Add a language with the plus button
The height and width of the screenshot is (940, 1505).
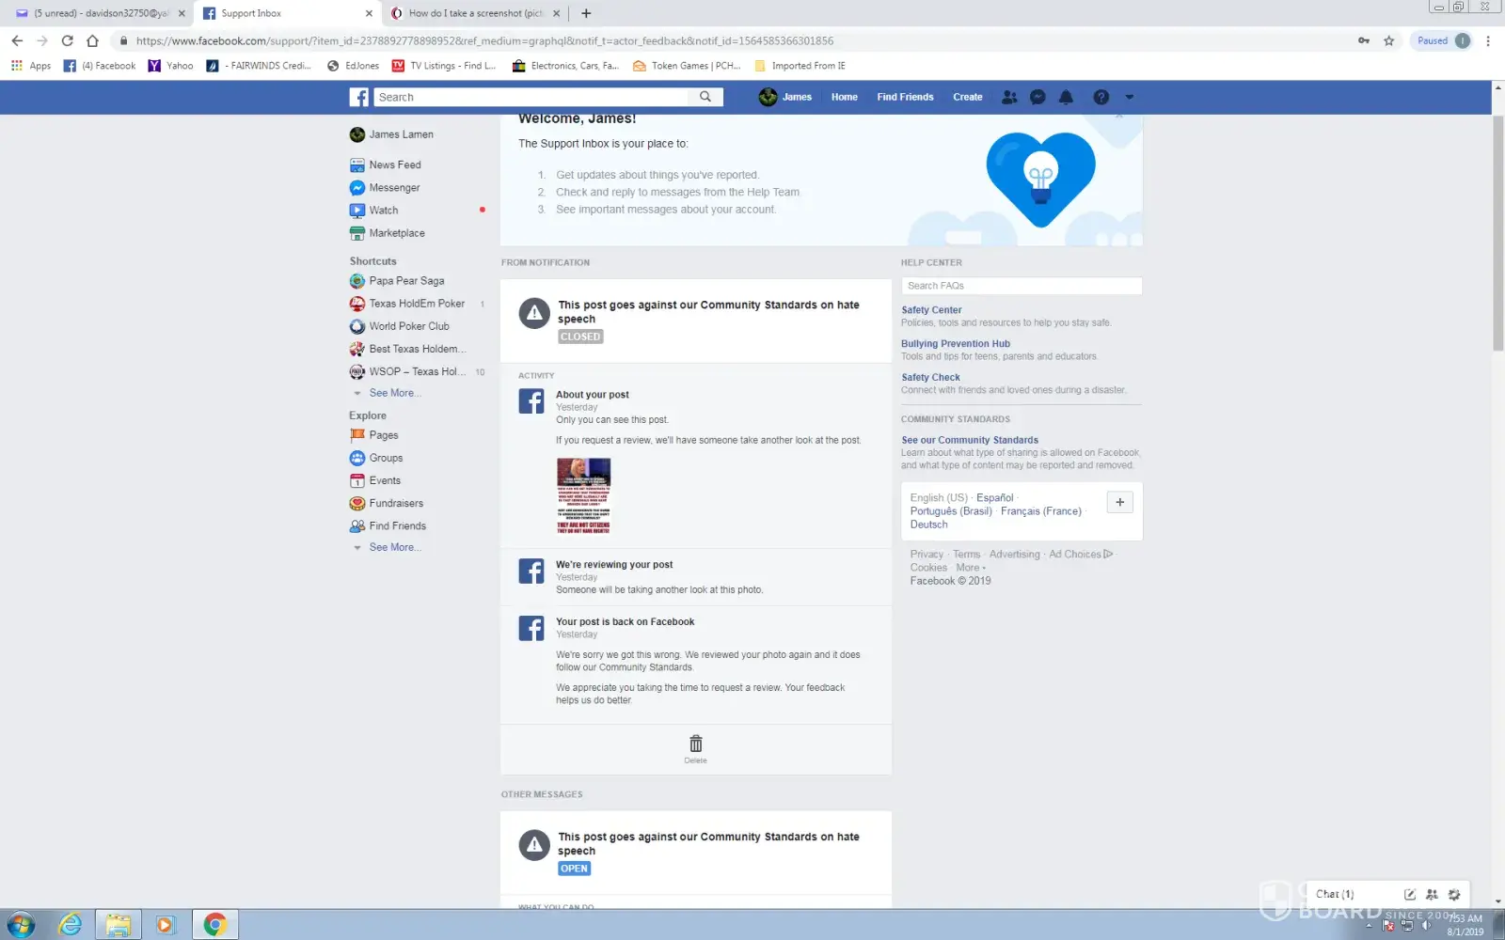1119,502
